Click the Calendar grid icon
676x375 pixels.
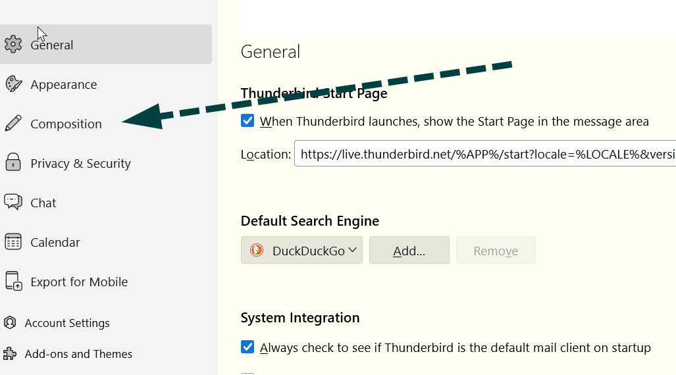pos(13,242)
